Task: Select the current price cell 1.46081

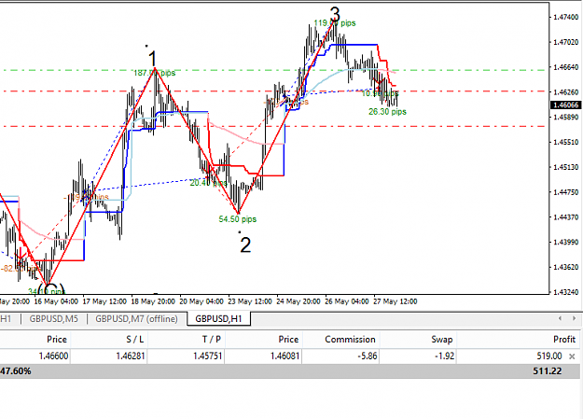Action: tap(285, 356)
